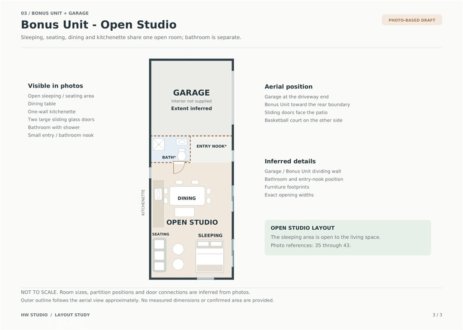The image size is (463, 330).
Task: Click the 'Aerial position' heading
Action: pos(288,87)
